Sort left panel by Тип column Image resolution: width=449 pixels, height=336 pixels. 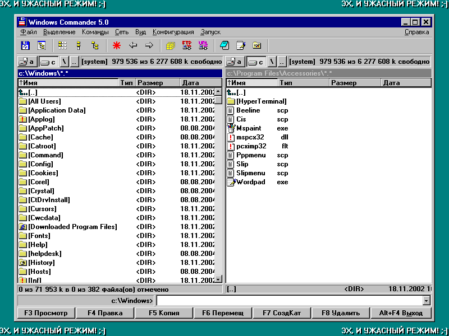click(127, 83)
